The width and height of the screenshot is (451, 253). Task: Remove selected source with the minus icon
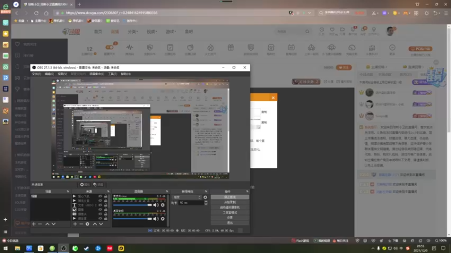coord(81,224)
